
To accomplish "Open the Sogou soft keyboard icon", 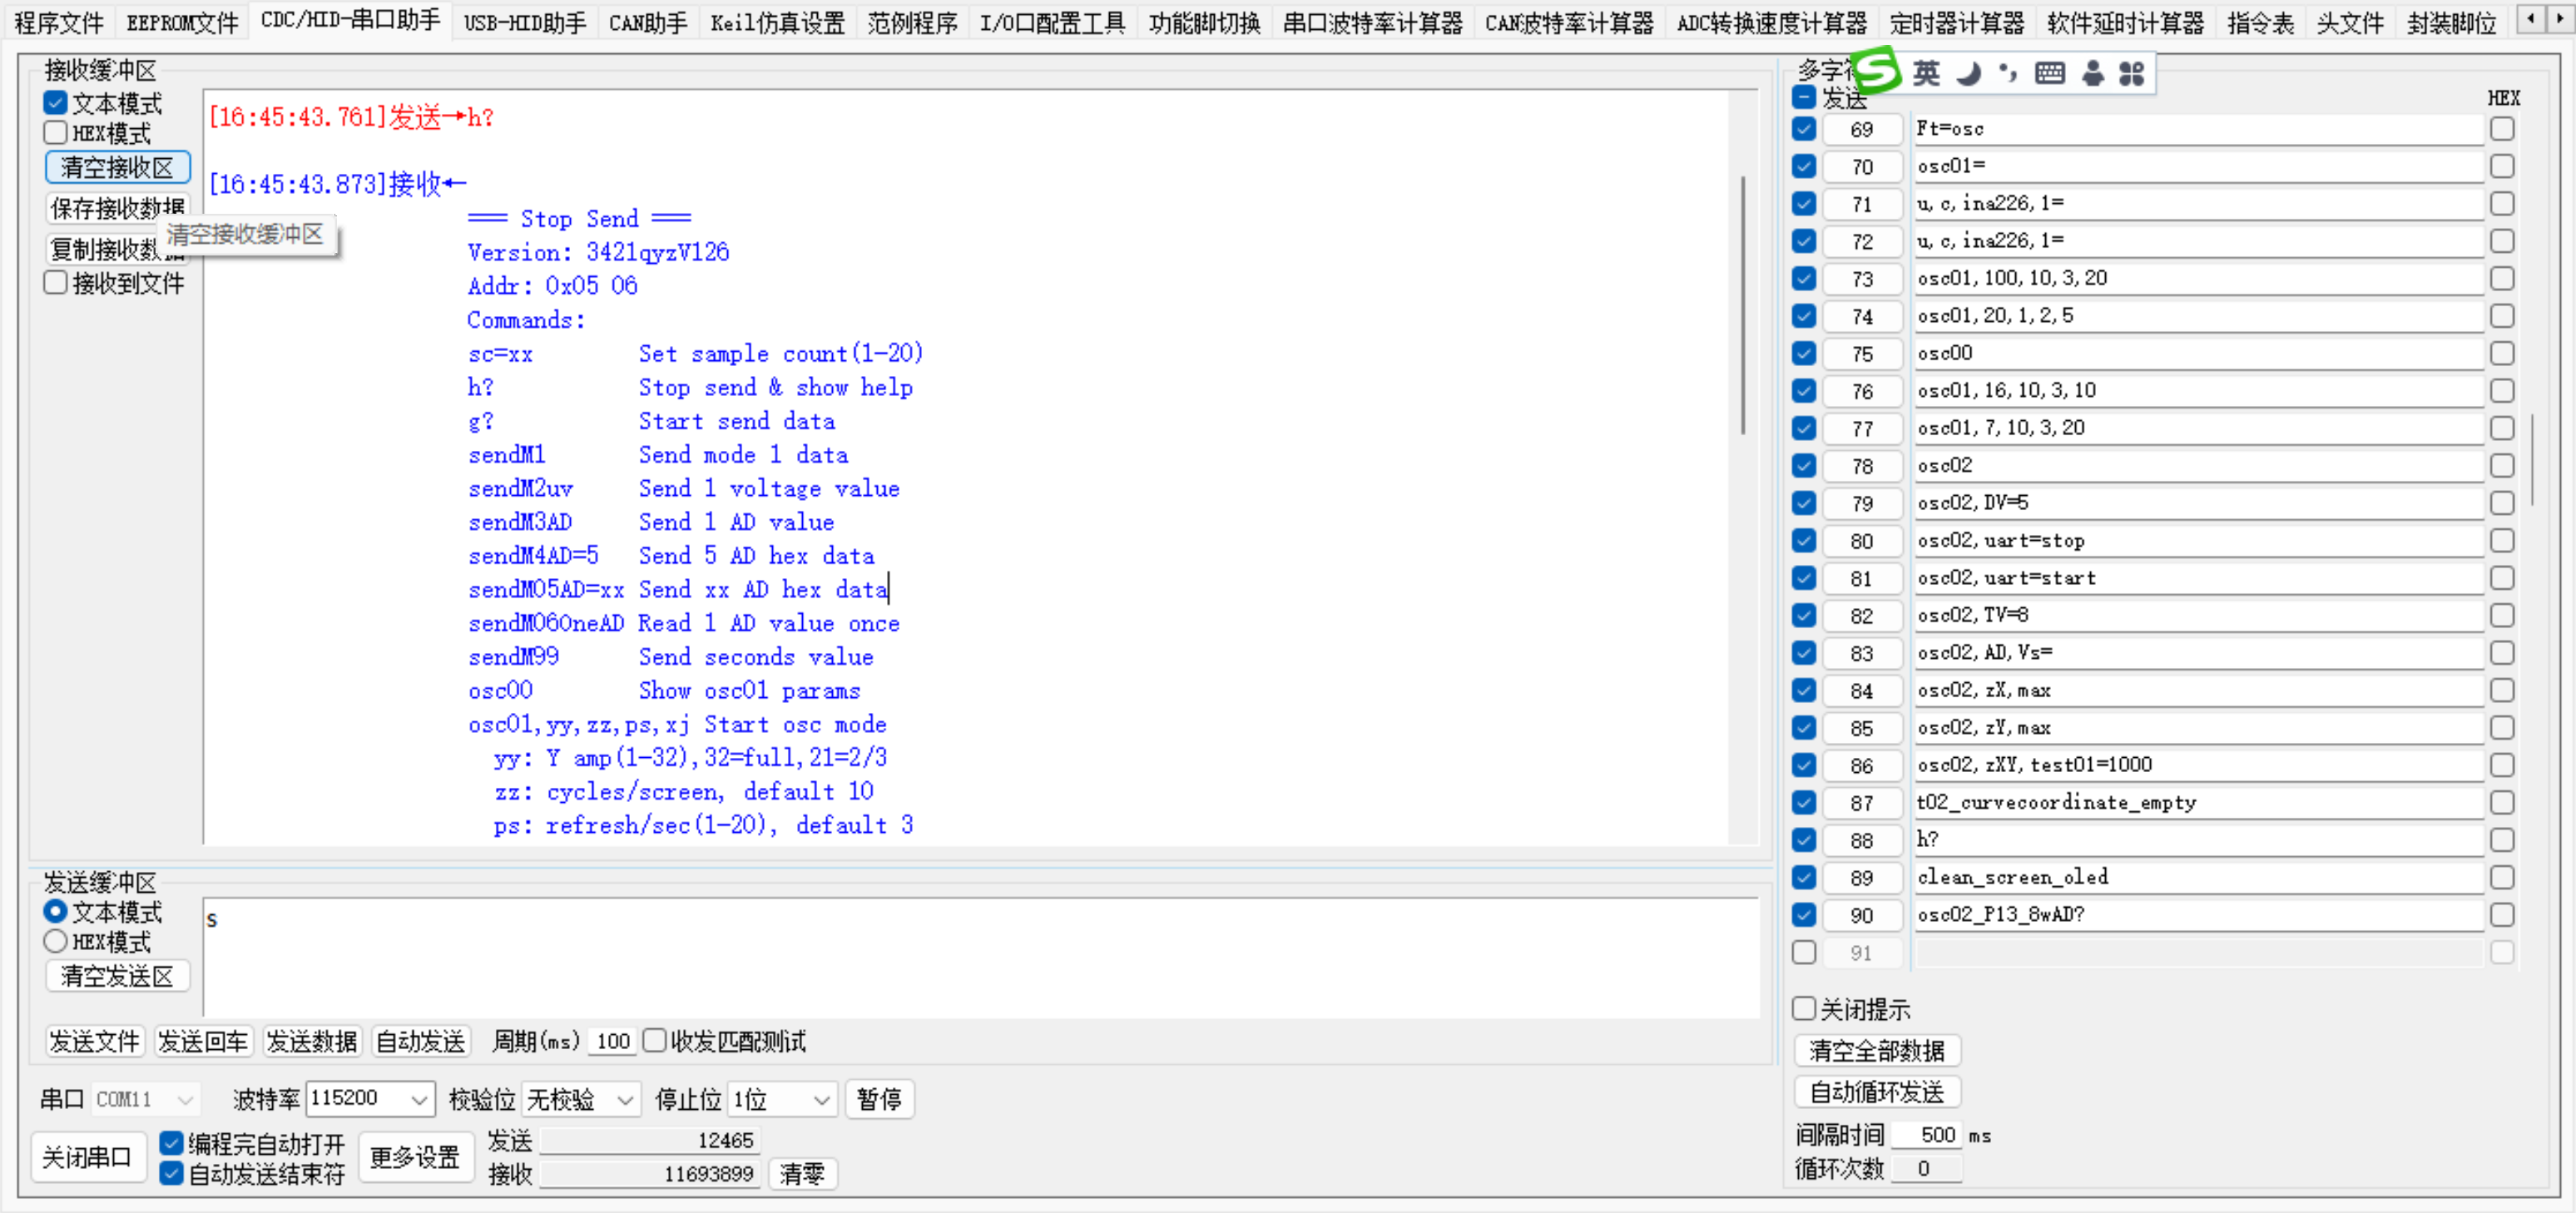I will tap(2050, 73).
